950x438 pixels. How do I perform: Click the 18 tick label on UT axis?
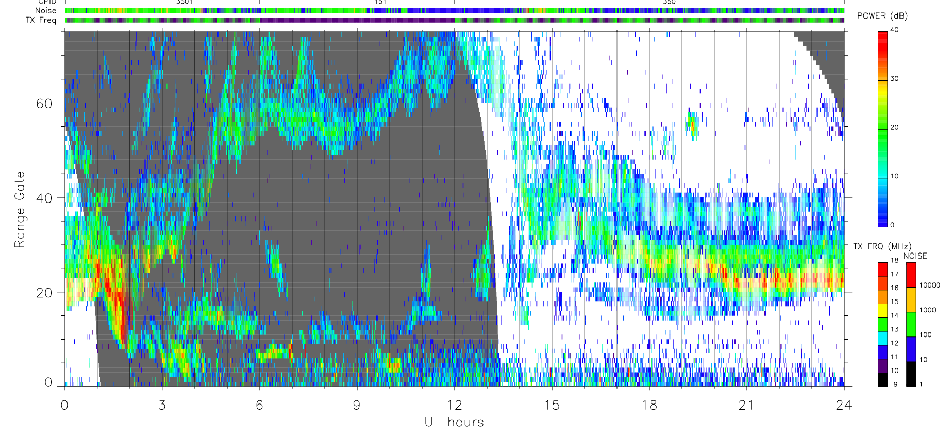coord(649,406)
